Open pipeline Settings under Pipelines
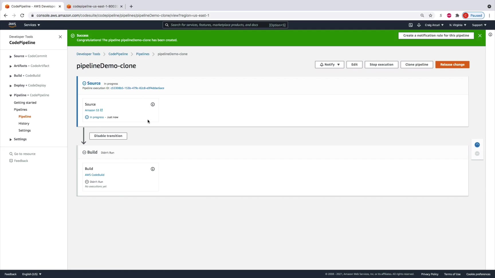The width and height of the screenshot is (495, 278). [x=25, y=130]
